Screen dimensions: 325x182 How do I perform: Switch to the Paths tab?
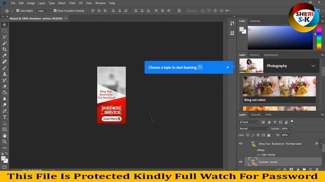(x=268, y=115)
